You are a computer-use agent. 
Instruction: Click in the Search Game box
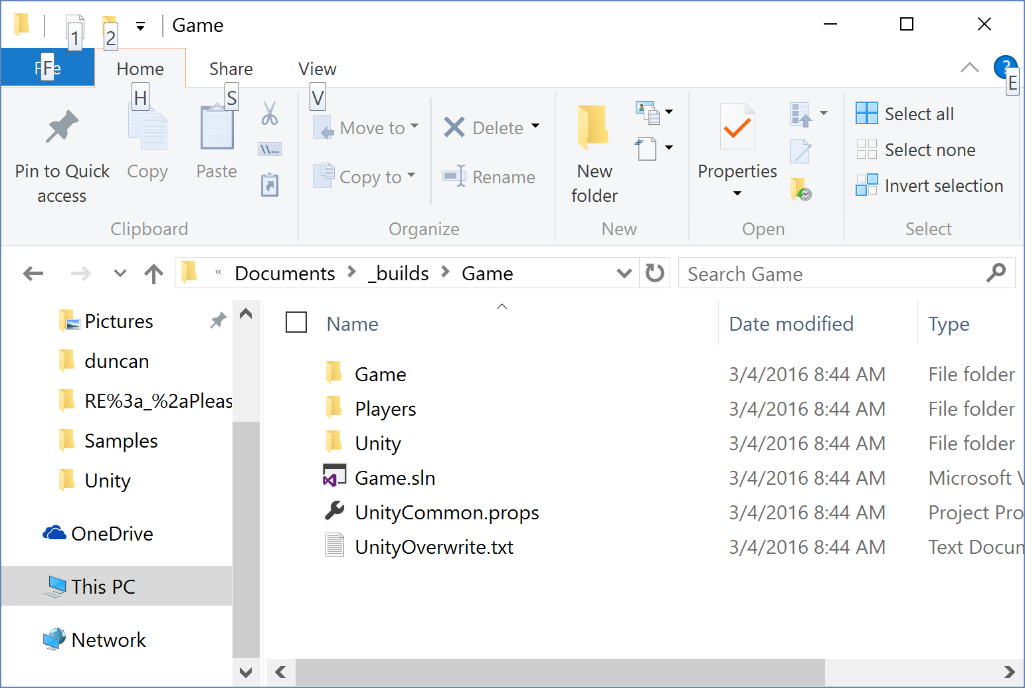(x=846, y=273)
